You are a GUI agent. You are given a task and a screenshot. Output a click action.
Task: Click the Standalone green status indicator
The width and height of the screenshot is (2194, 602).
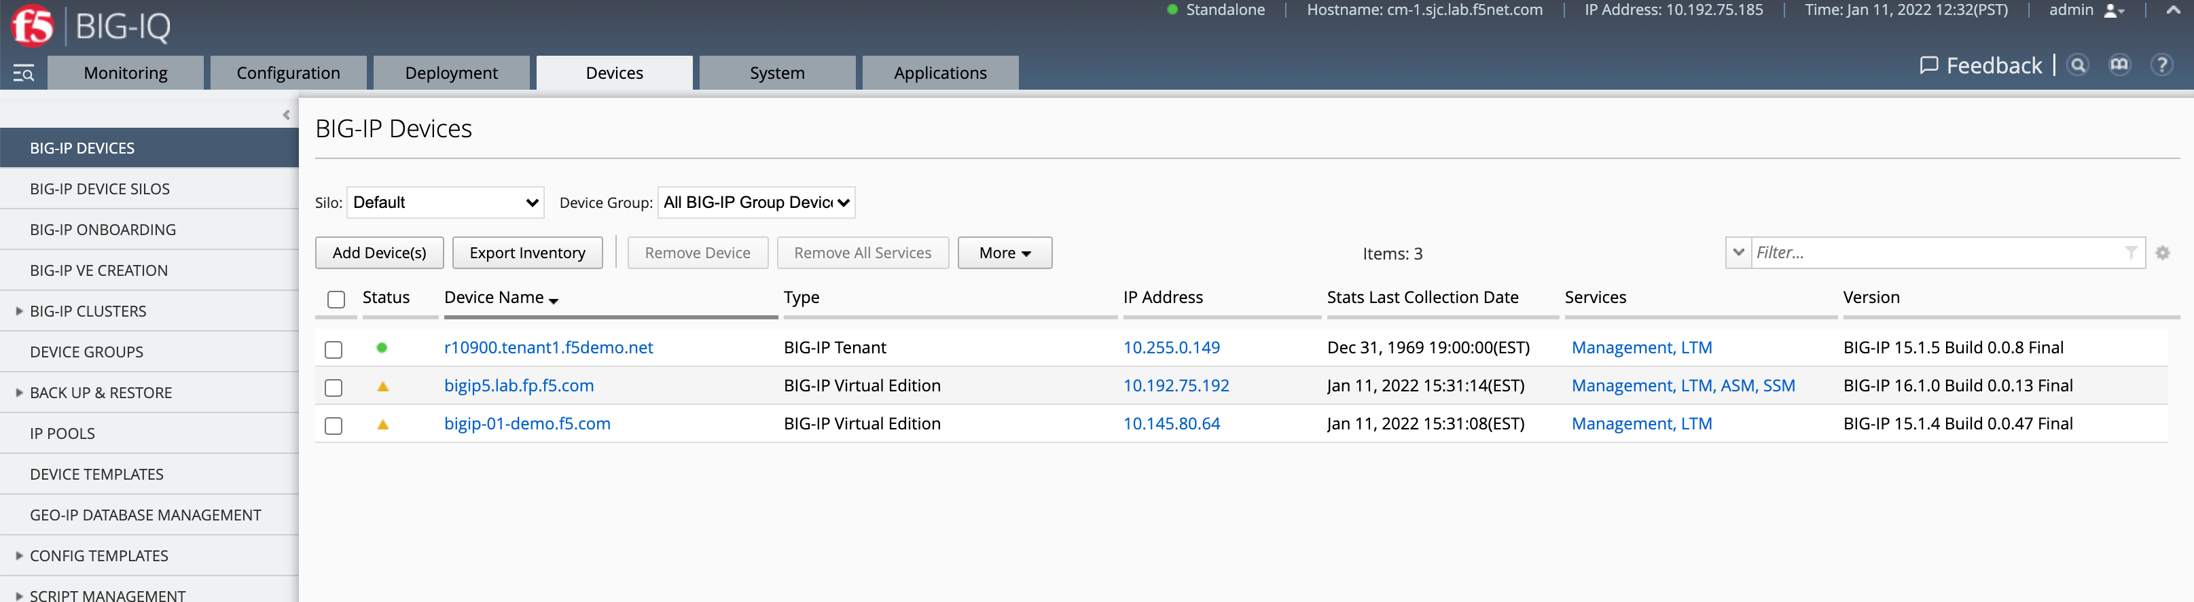pyautogui.click(x=1172, y=10)
